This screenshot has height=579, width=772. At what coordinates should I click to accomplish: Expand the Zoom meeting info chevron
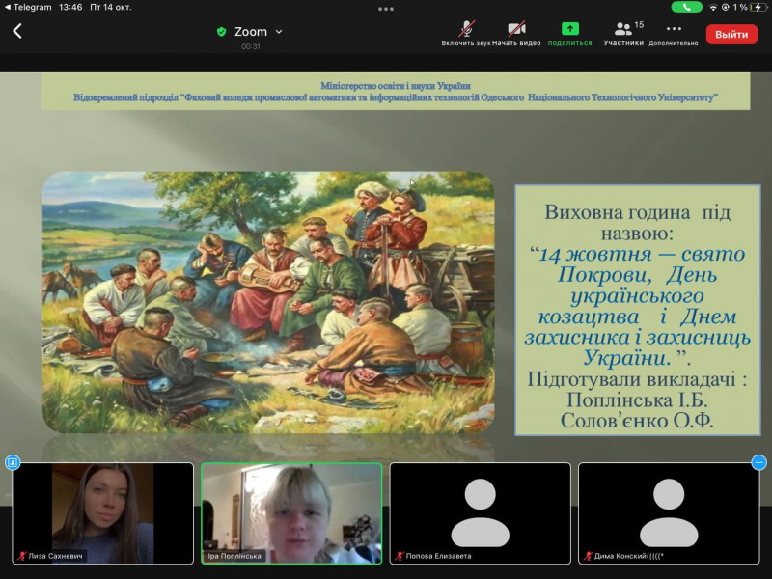pyautogui.click(x=279, y=32)
